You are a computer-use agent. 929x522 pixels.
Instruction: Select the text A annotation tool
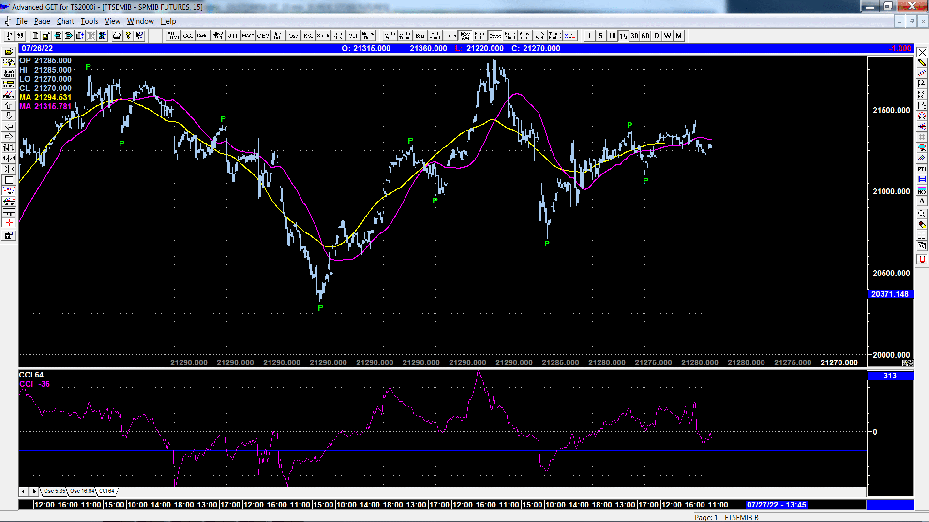point(922,201)
